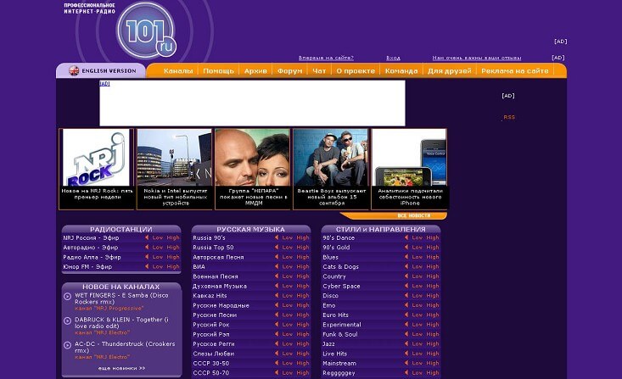Click speaker icon in Country row
This screenshot has width=622, height=379.
click(406, 276)
